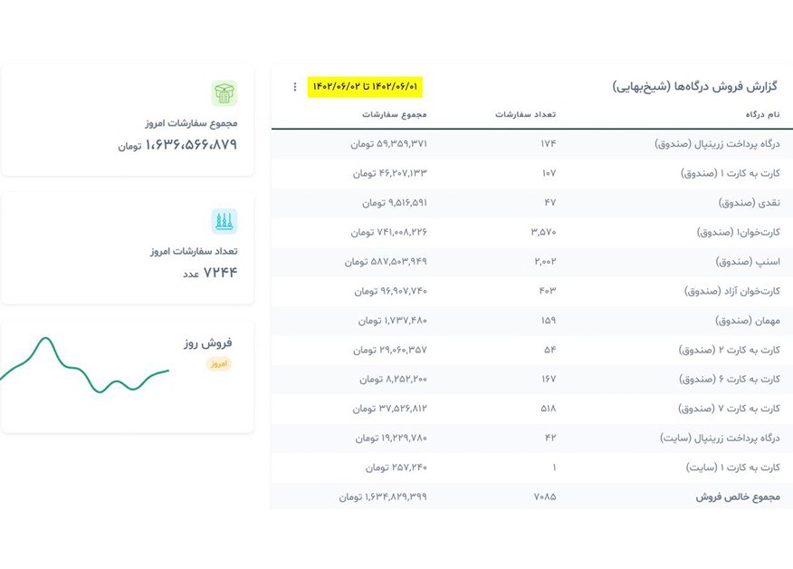This screenshot has height=569, width=793.
Task: Click the امروز badge under فروش روز
Action: (x=218, y=363)
